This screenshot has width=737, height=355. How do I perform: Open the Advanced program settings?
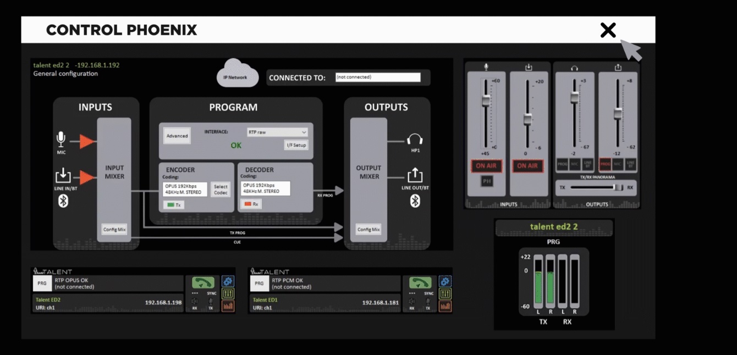tap(177, 136)
